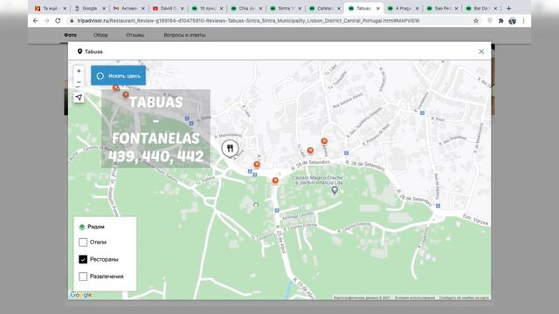The width and height of the screenshot is (559, 314).
Task: Click the 'Условия использования' map link
Action: click(x=415, y=297)
